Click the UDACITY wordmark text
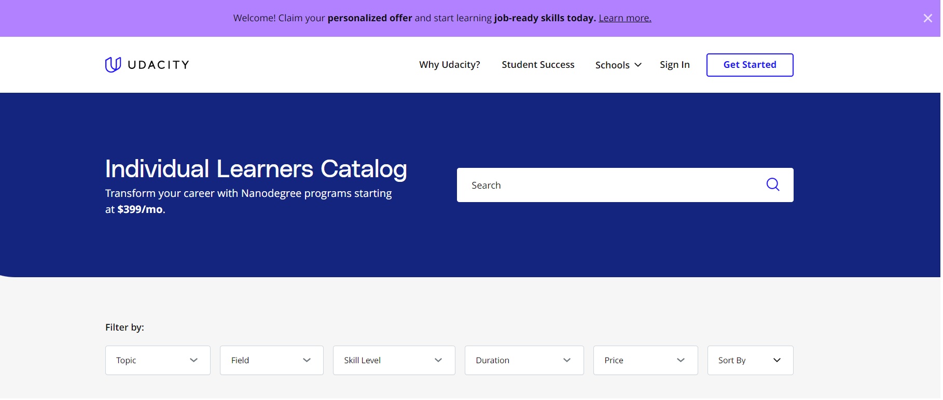Screen dimensions: 943x400 (159, 65)
